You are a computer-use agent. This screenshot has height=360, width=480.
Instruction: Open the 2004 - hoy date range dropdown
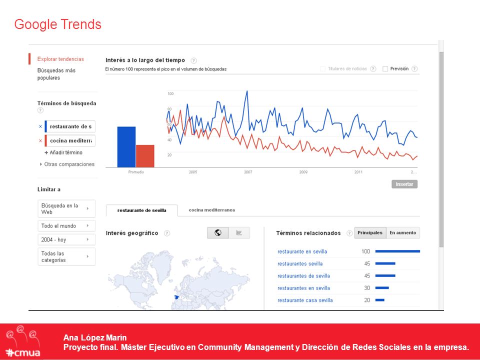coord(66,239)
